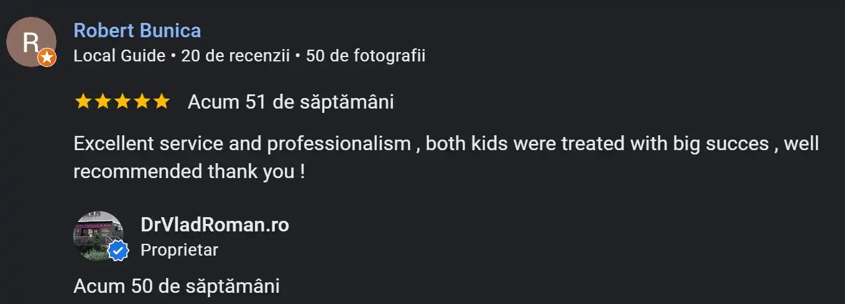845x304 pixels.
Task: Click the Local Guide label
Action: [x=119, y=56]
